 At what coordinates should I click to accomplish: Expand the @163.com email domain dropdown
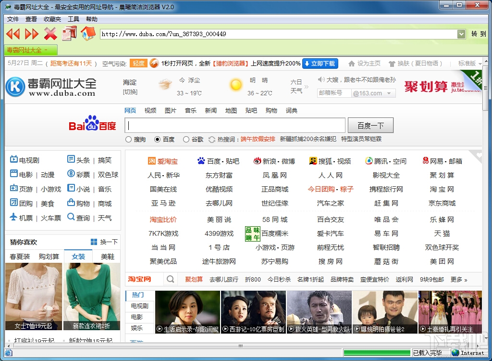(x=389, y=93)
